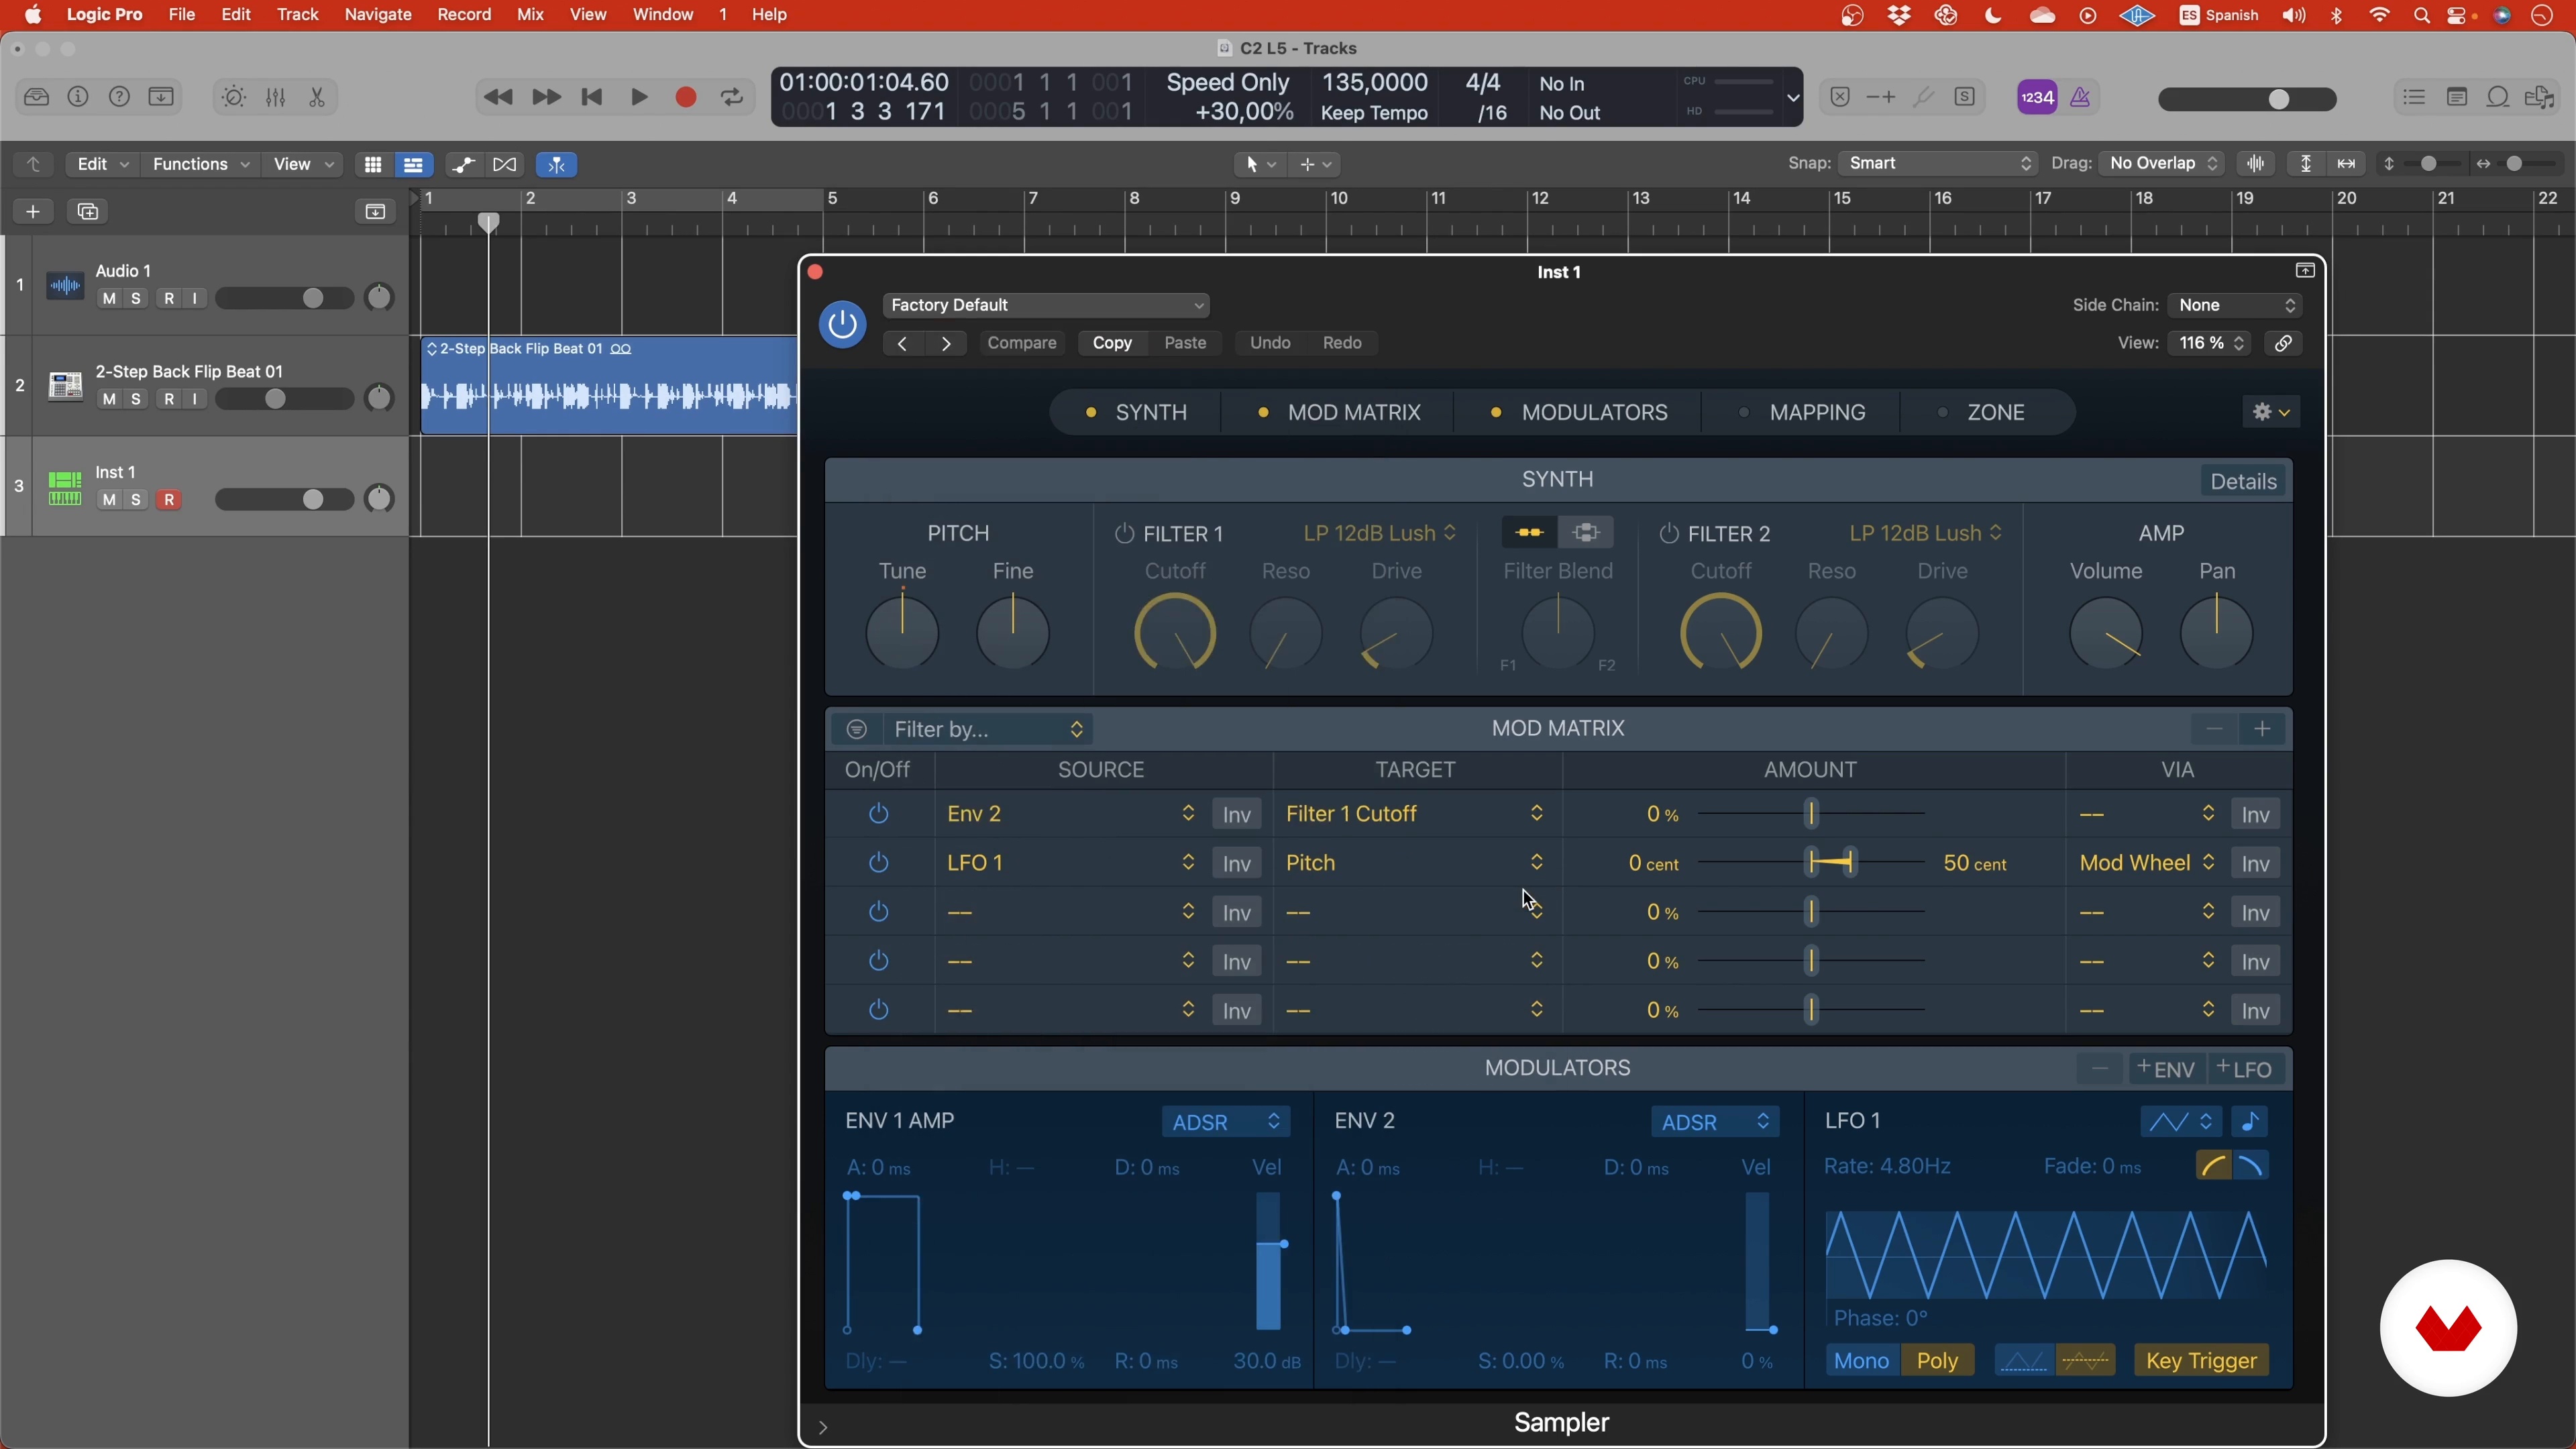The image size is (2576, 1449).
Task: Open the List Editors icon
Action: (2414, 97)
